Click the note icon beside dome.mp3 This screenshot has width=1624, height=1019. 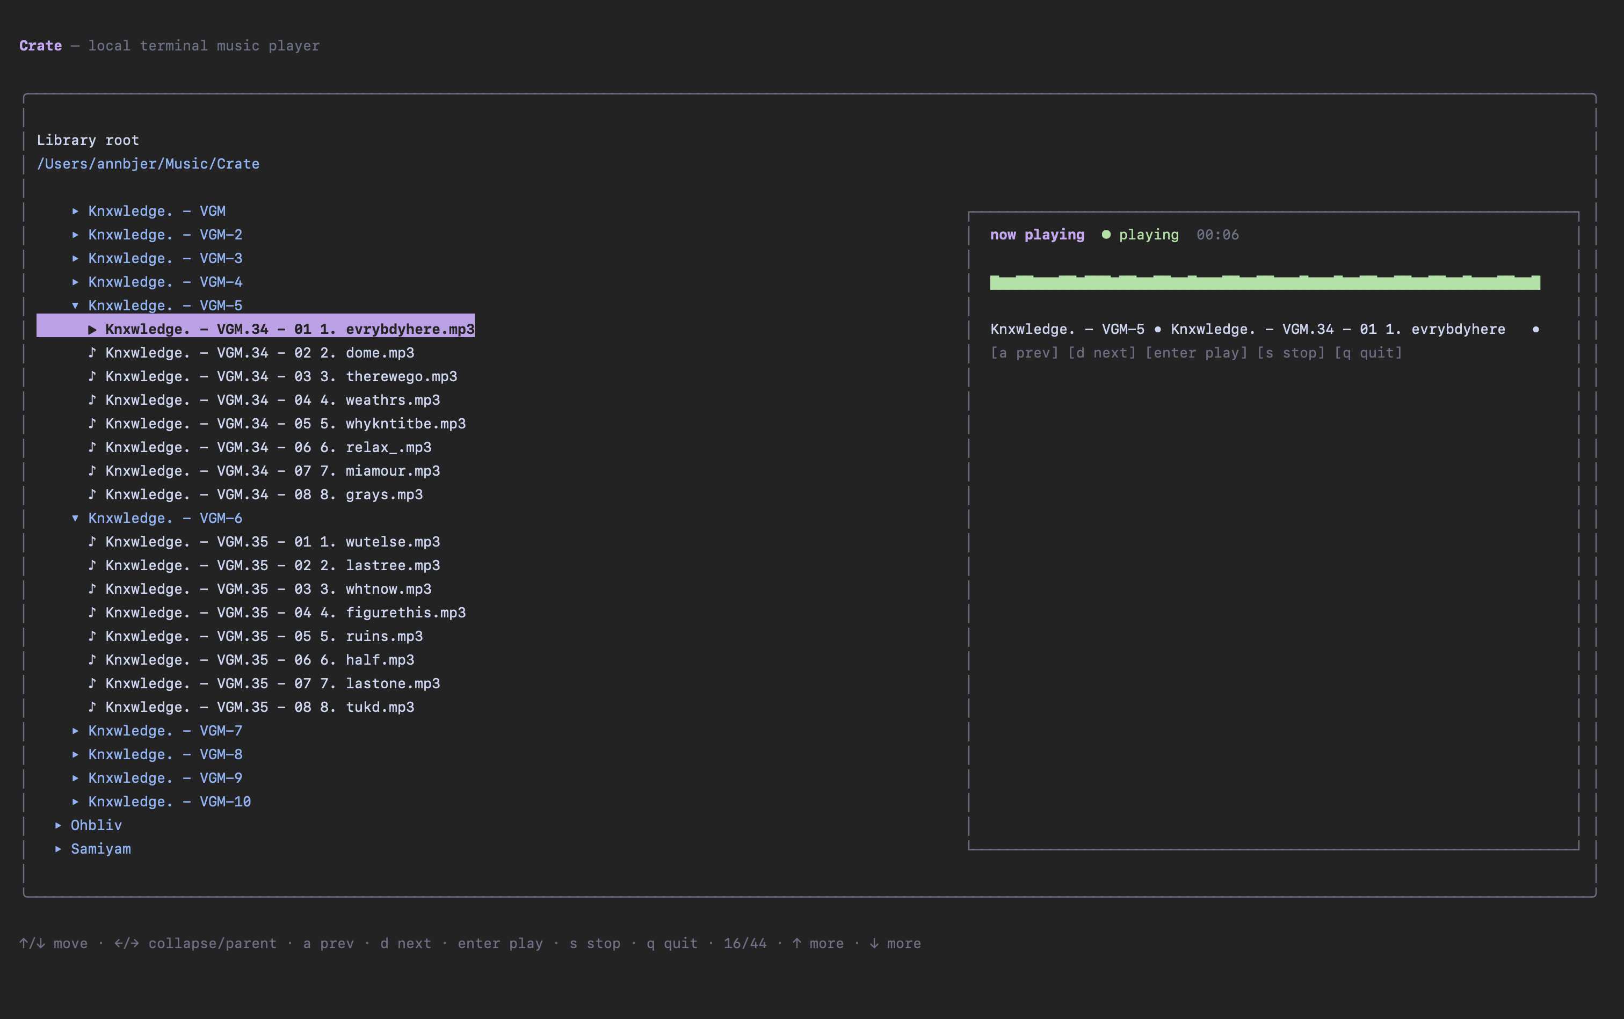point(92,353)
